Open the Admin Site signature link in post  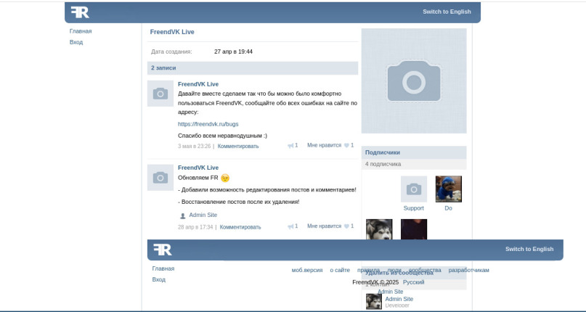203,215
